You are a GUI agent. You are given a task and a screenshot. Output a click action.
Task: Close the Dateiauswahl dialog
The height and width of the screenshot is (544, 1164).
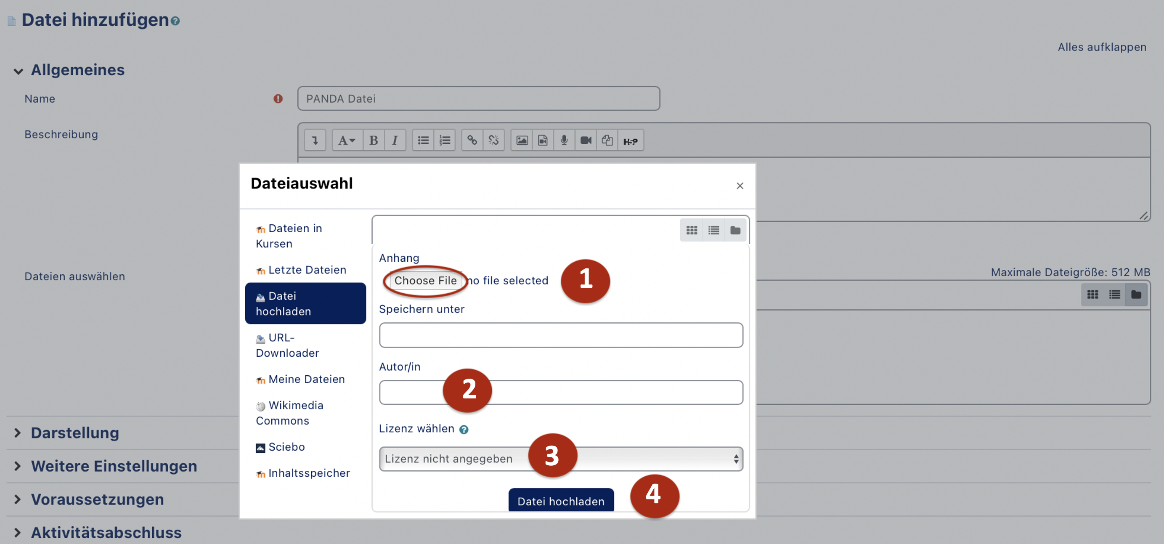pyautogui.click(x=739, y=186)
